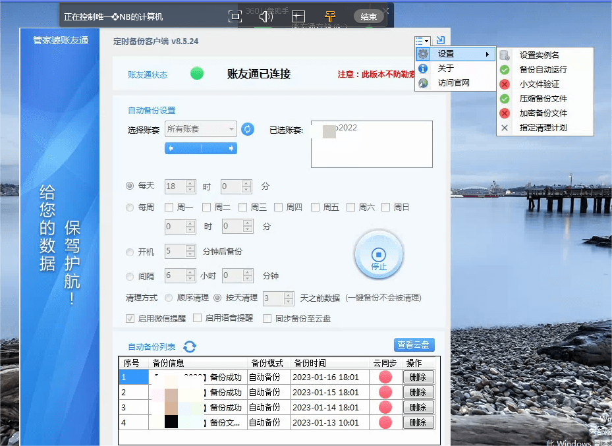The height and width of the screenshot is (446, 612).
Task: Click the 2023-01-15 18:01 time cell
Action: 330,392
